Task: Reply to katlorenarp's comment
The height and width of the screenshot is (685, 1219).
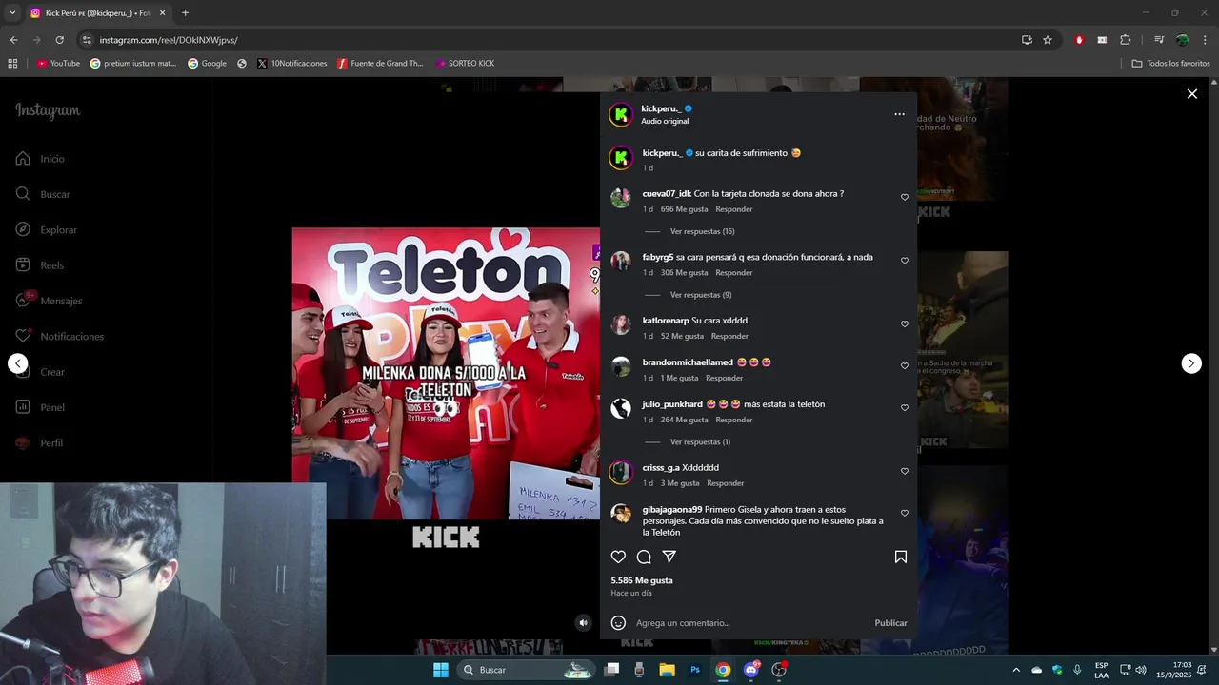Action: pos(729,336)
